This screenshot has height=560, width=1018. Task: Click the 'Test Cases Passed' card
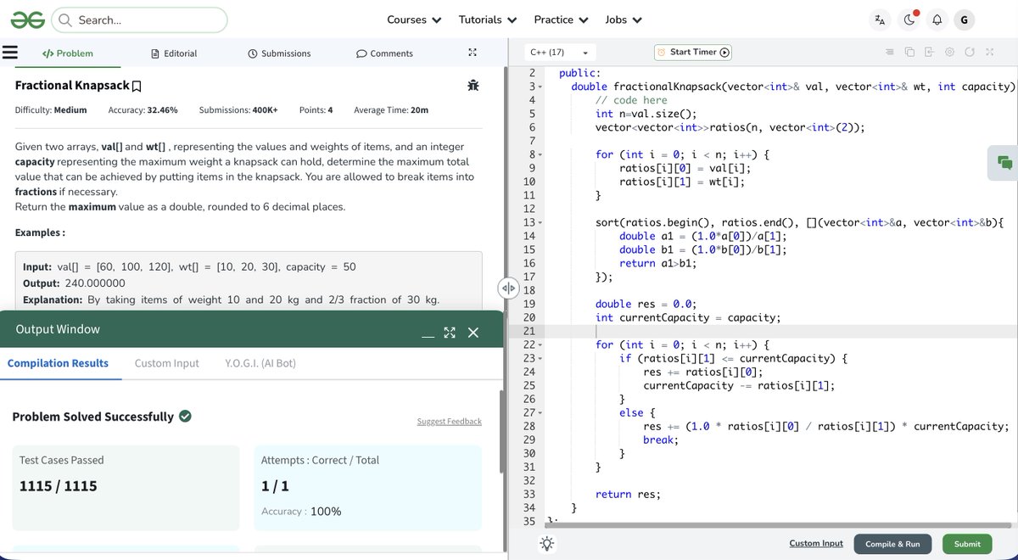(126, 487)
